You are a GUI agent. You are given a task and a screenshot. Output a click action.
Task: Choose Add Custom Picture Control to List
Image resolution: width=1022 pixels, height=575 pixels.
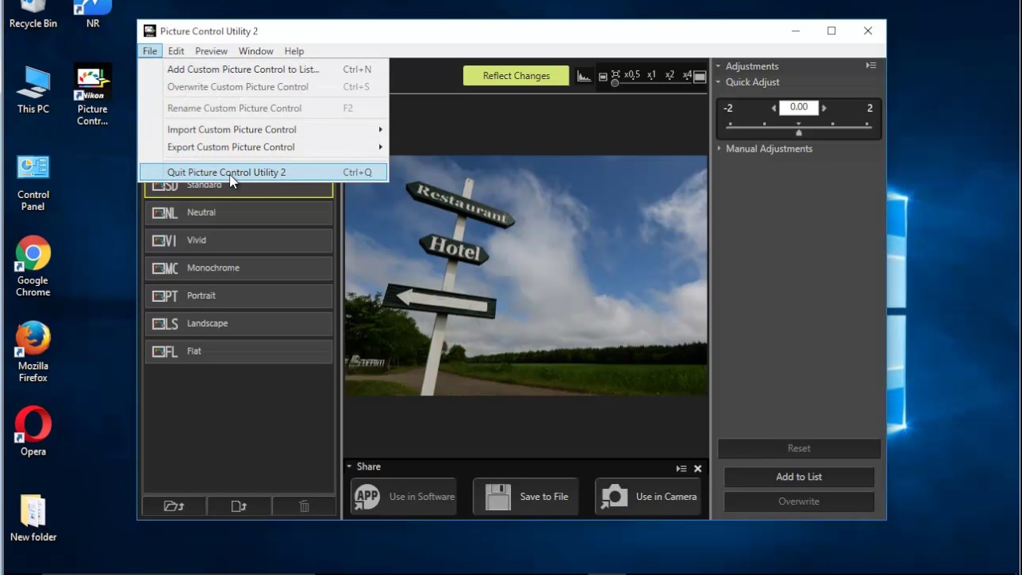click(263, 69)
